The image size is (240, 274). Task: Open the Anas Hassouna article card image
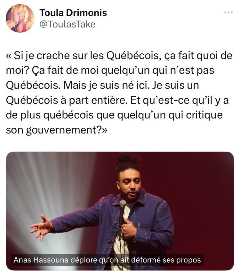(x=120, y=211)
